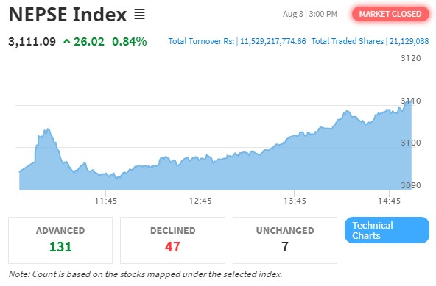This screenshot has height=286, width=436.
Task: Click the Total Turnover Rs value 11,529,217,774.66
Action: click(272, 41)
